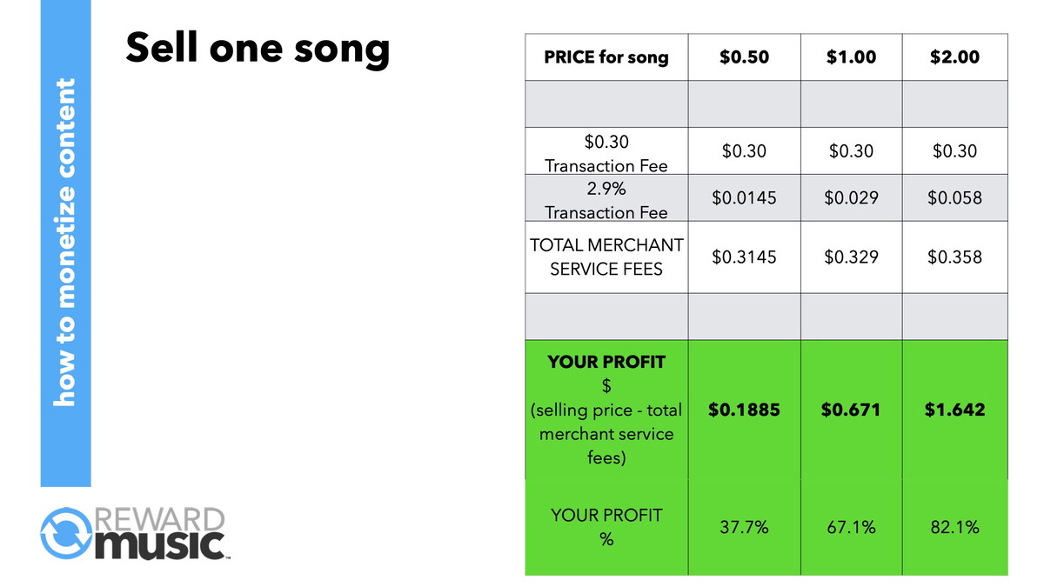Select the $0.329 total fees cell
Viewport: 1044px width, 587px height.
point(851,257)
